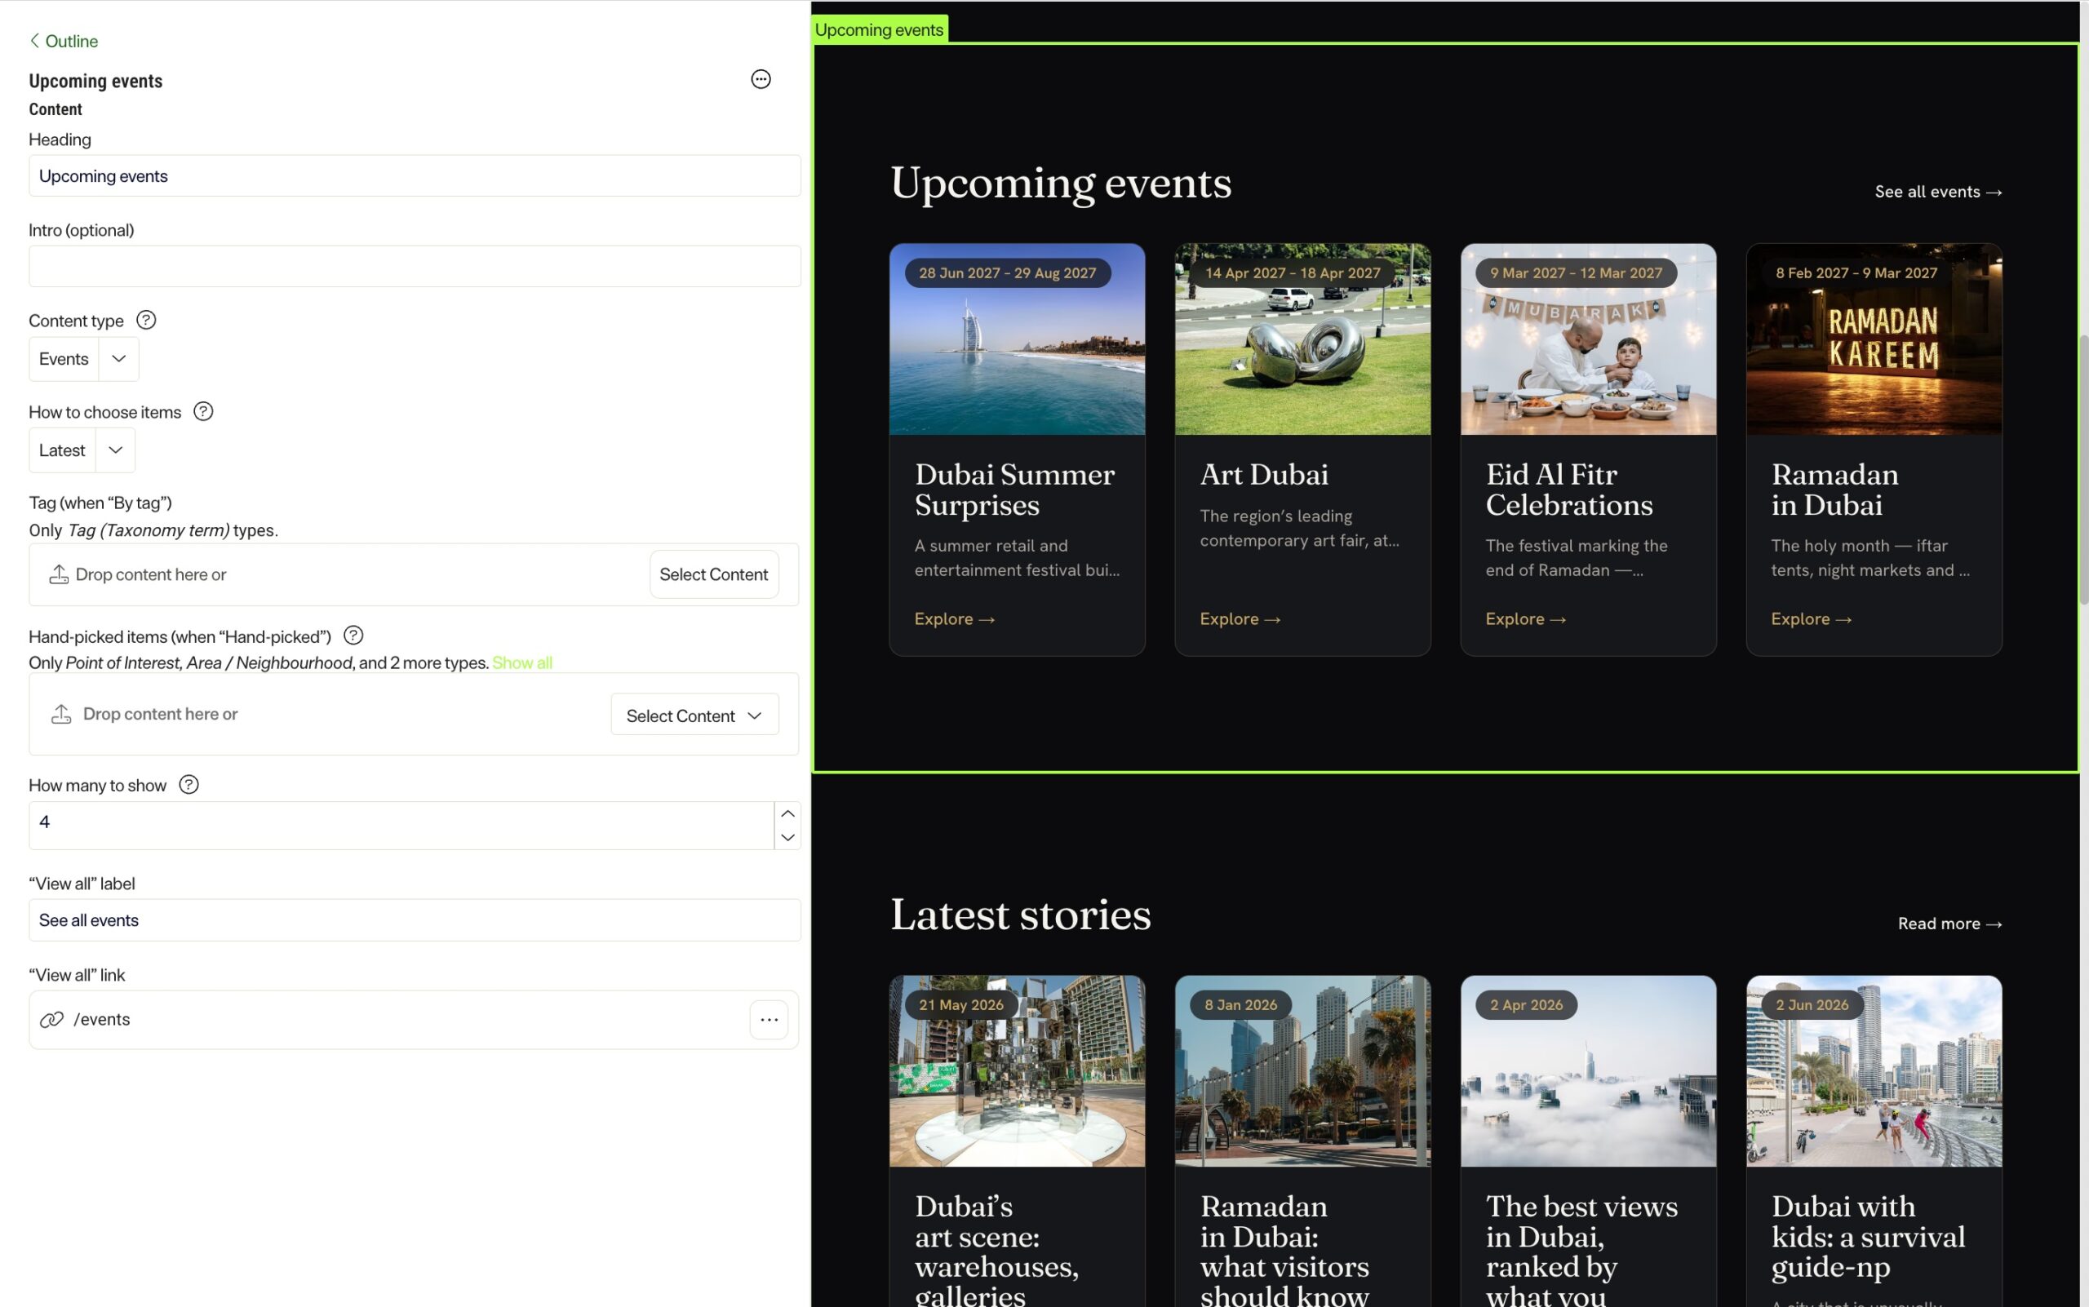Viewport: 2089px width, 1307px height.
Task: Click the See all events link in preview
Action: click(1938, 192)
